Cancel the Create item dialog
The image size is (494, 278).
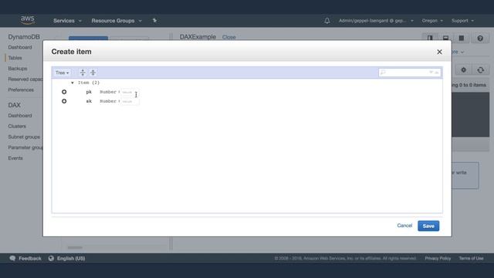[x=404, y=225]
